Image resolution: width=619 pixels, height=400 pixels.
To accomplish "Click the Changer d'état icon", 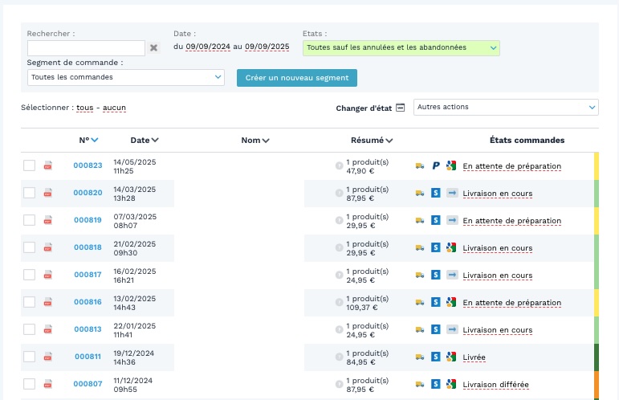I will [x=400, y=108].
